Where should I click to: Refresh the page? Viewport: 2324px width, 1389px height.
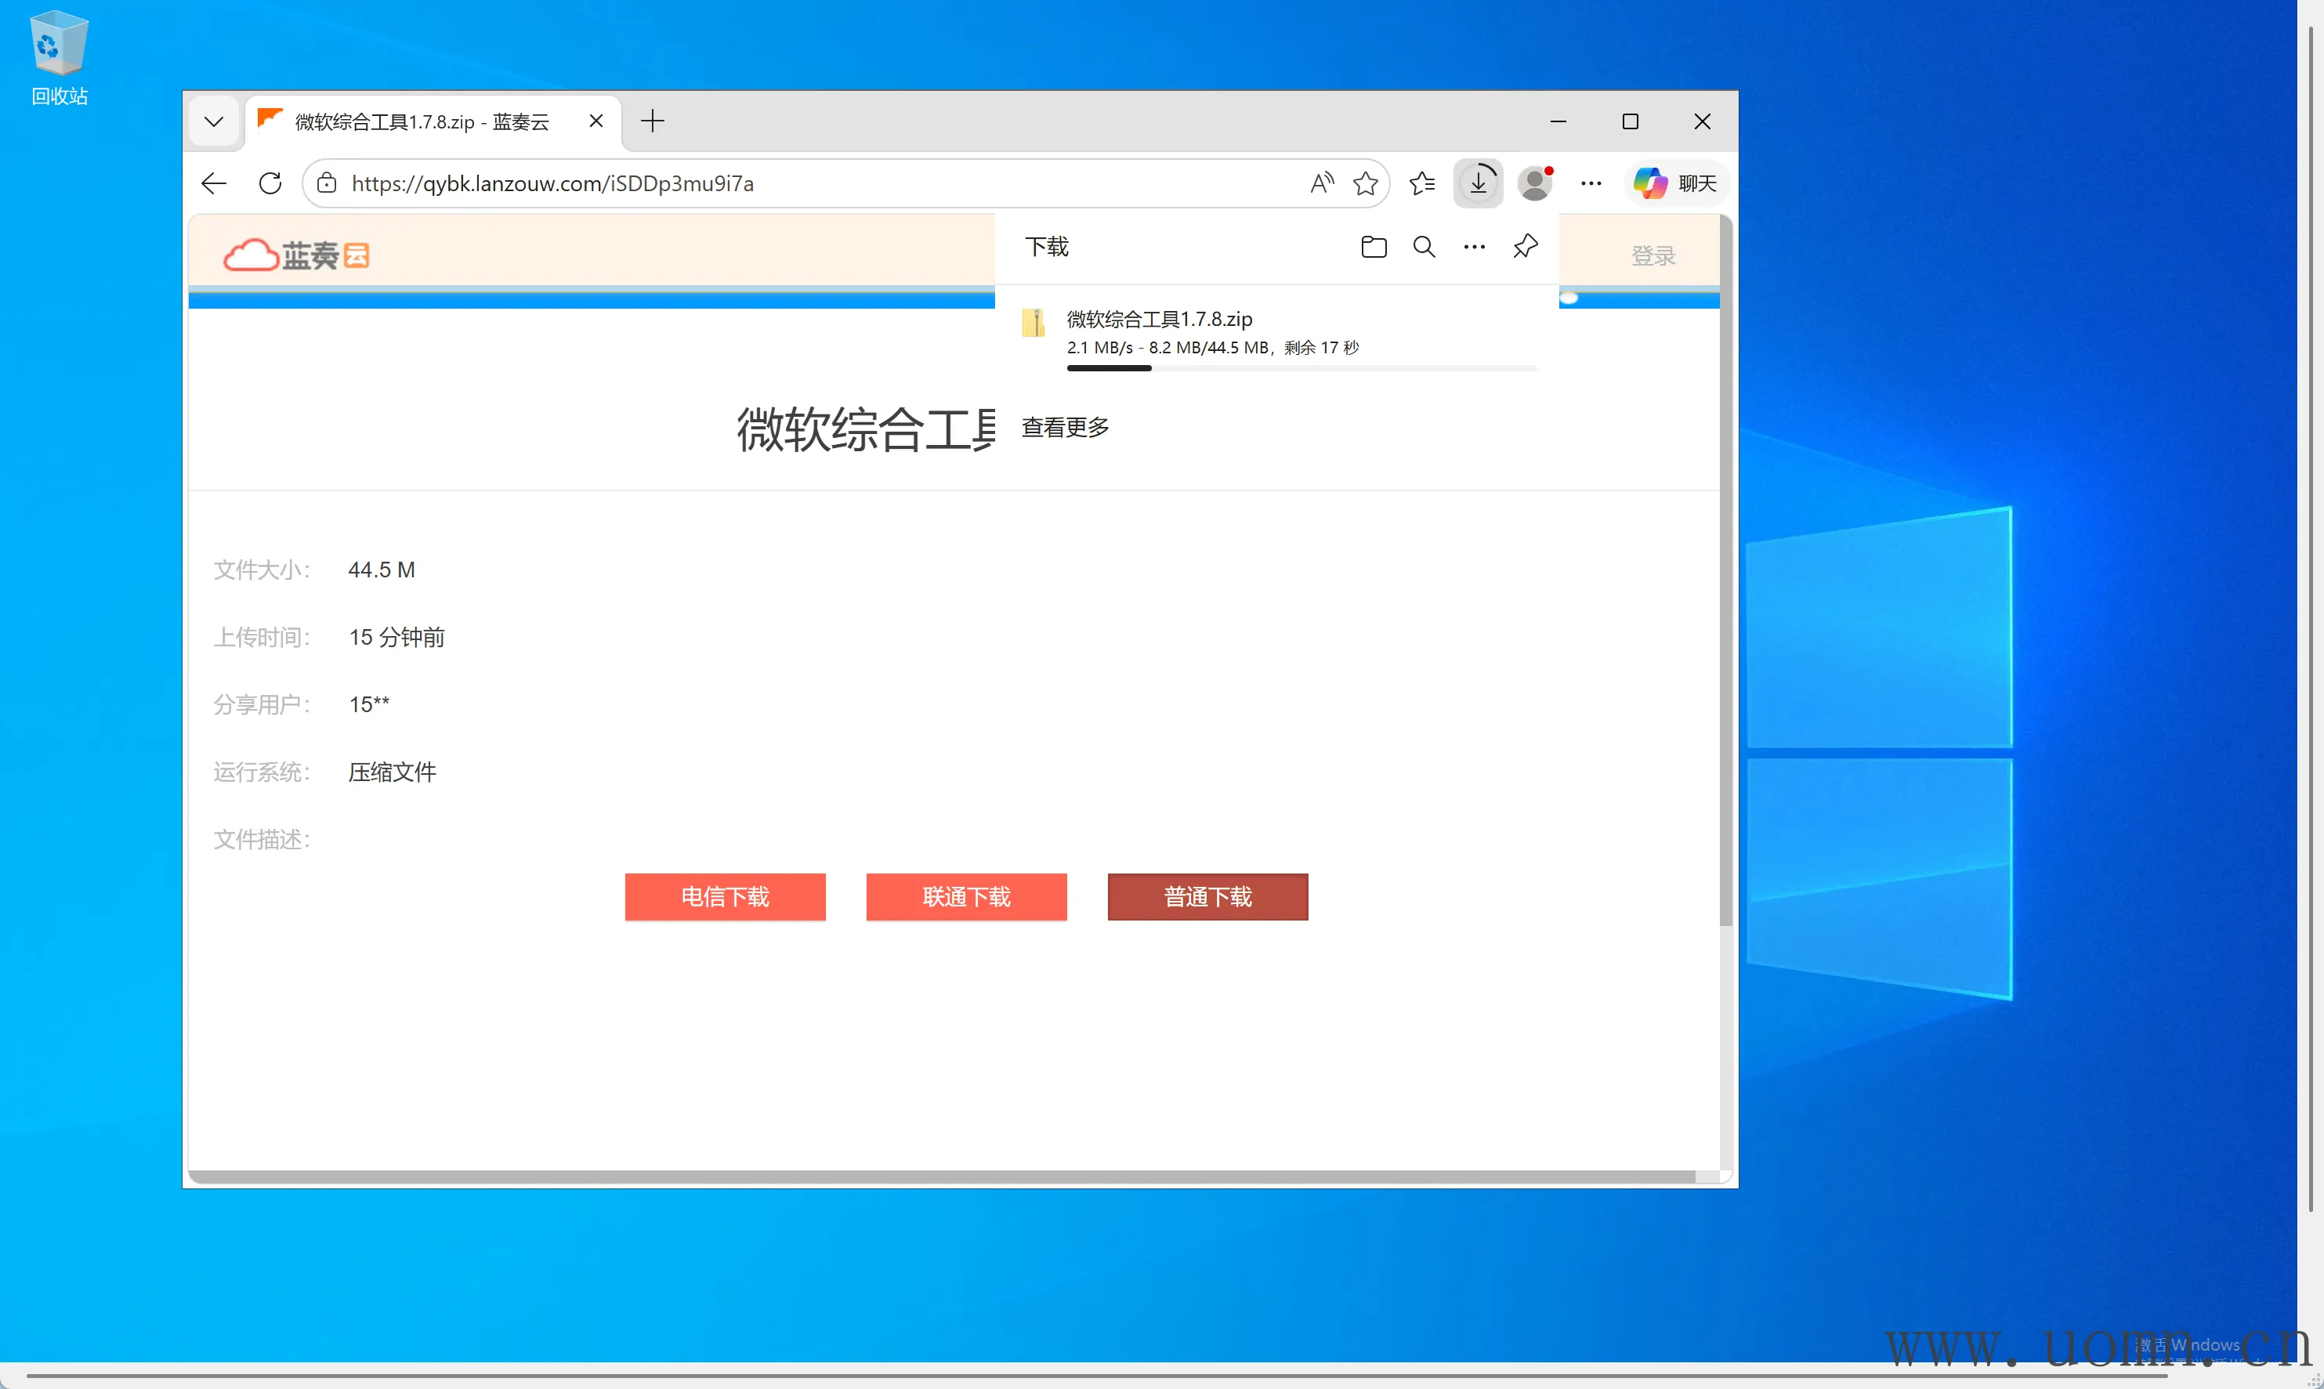[270, 183]
